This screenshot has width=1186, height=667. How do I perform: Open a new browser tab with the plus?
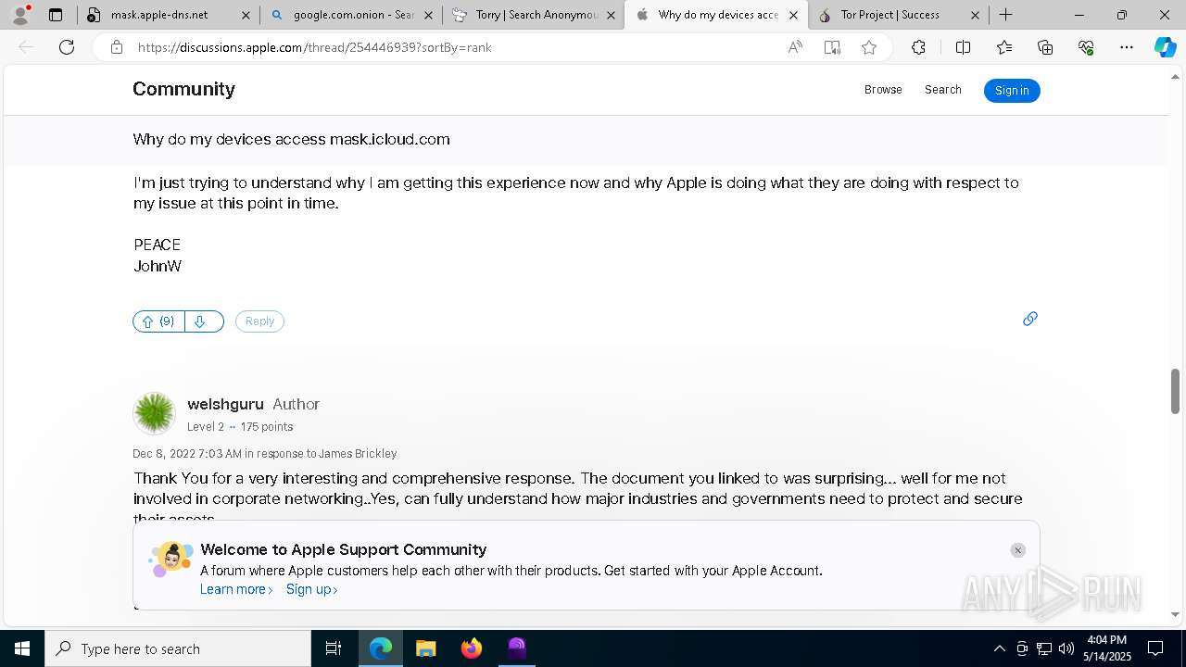coord(1006,15)
